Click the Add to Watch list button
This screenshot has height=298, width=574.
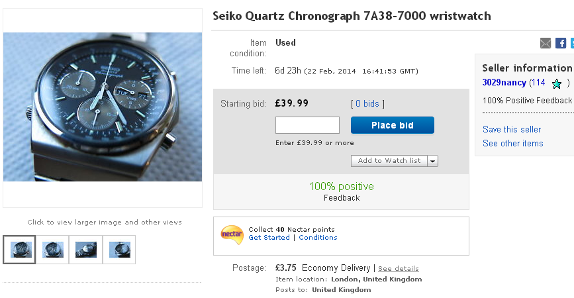click(x=389, y=161)
